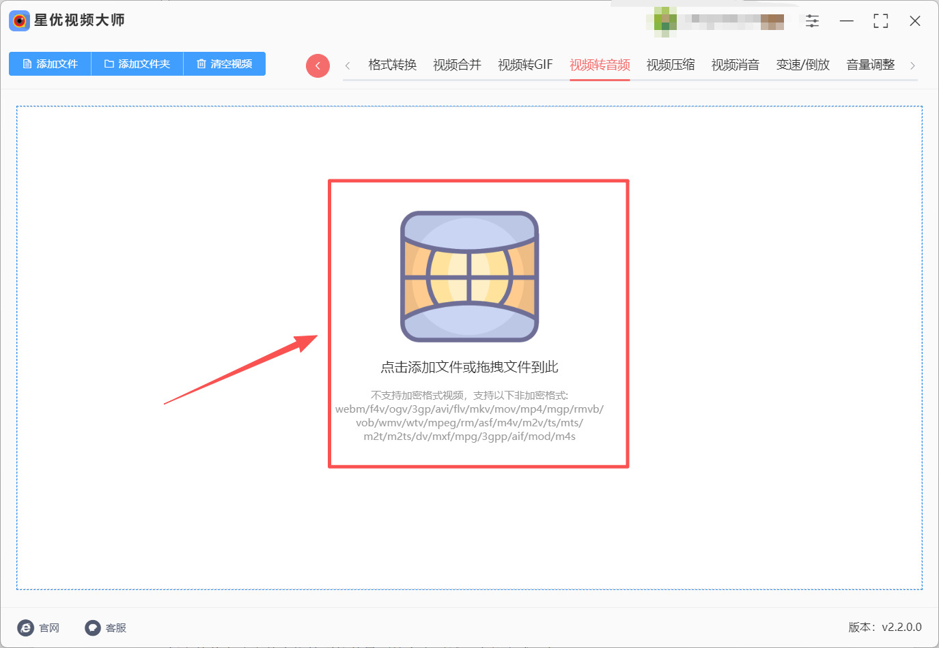
Task: Select the 音量调整 tab
Action: (871, 65)
